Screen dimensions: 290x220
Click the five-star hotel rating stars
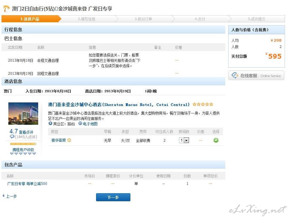(203, 104)
